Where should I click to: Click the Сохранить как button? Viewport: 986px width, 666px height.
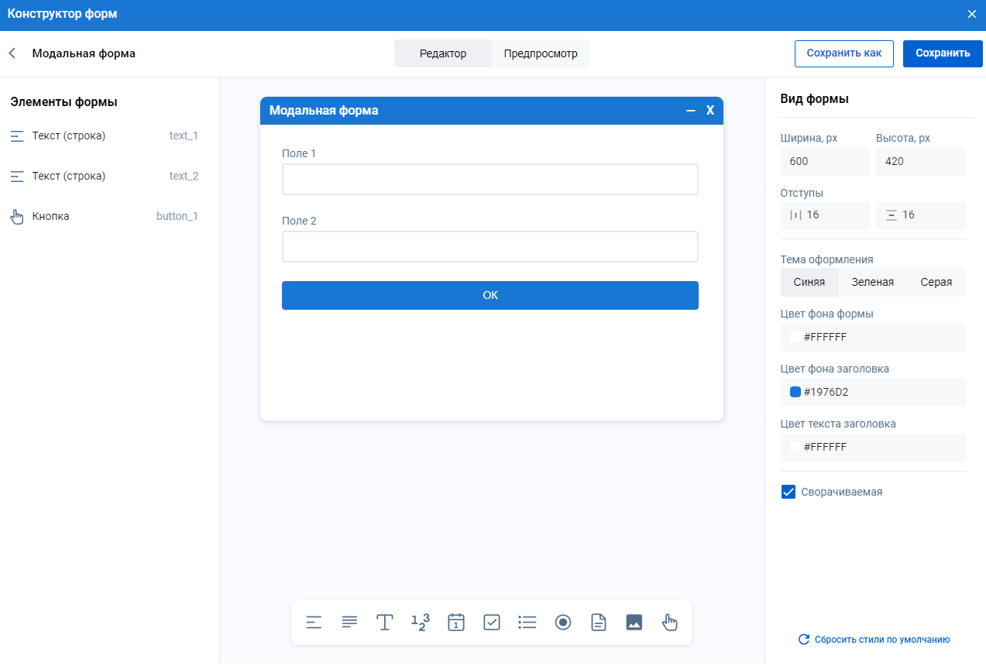tap(843, 53)
